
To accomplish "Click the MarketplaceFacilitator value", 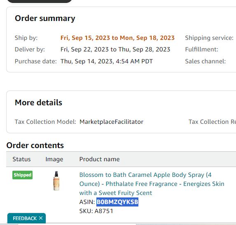I will coord(111,122).
